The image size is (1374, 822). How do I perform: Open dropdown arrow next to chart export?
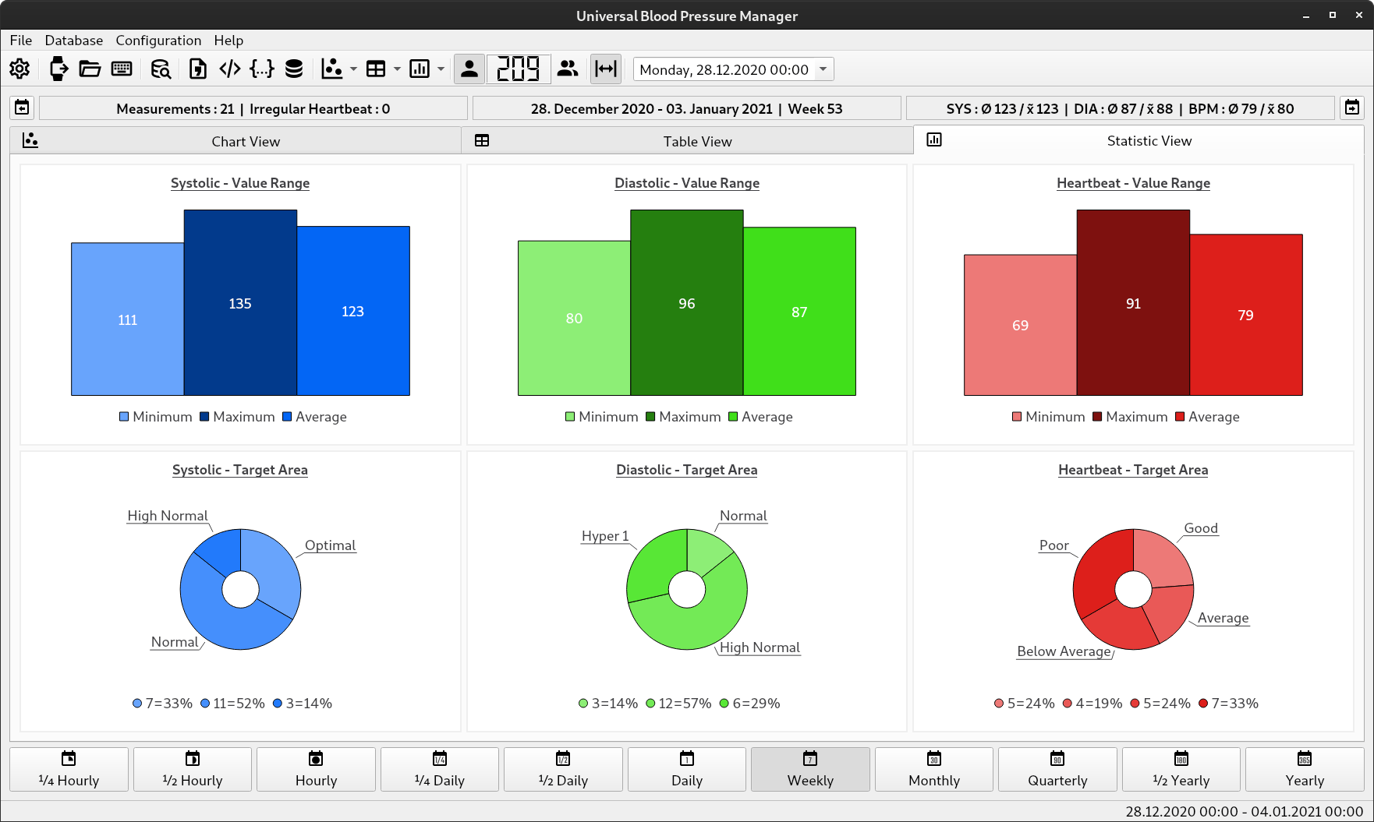pyautogui.click(x=353, y=69)
